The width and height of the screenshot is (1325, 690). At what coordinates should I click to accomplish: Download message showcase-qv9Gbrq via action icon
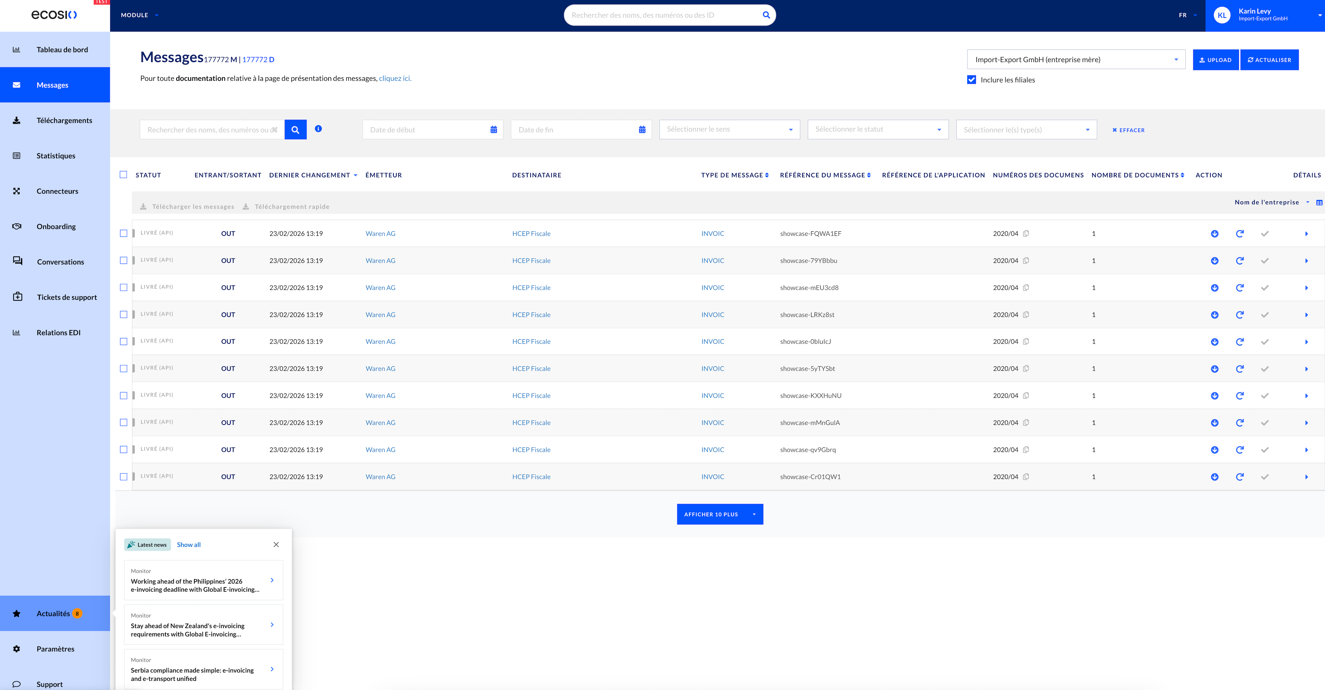pos(1214,450)
